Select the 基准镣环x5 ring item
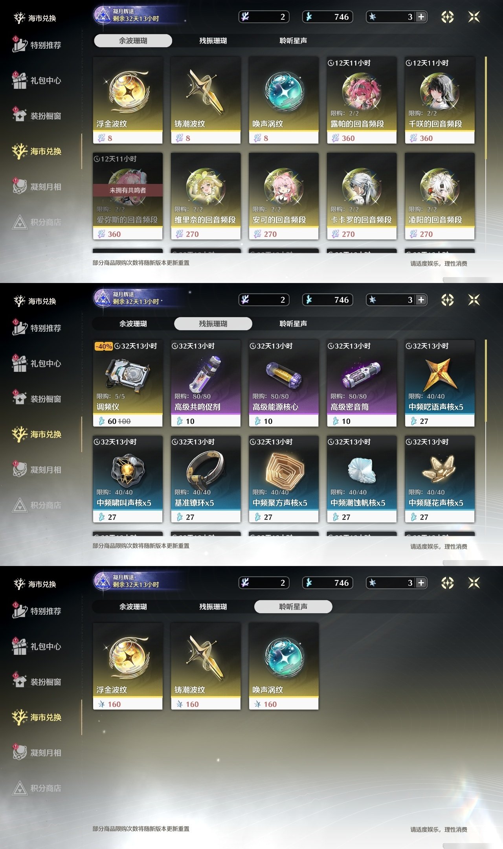Image resolution: width=503 pixels, height=849 pixels. 206,479
